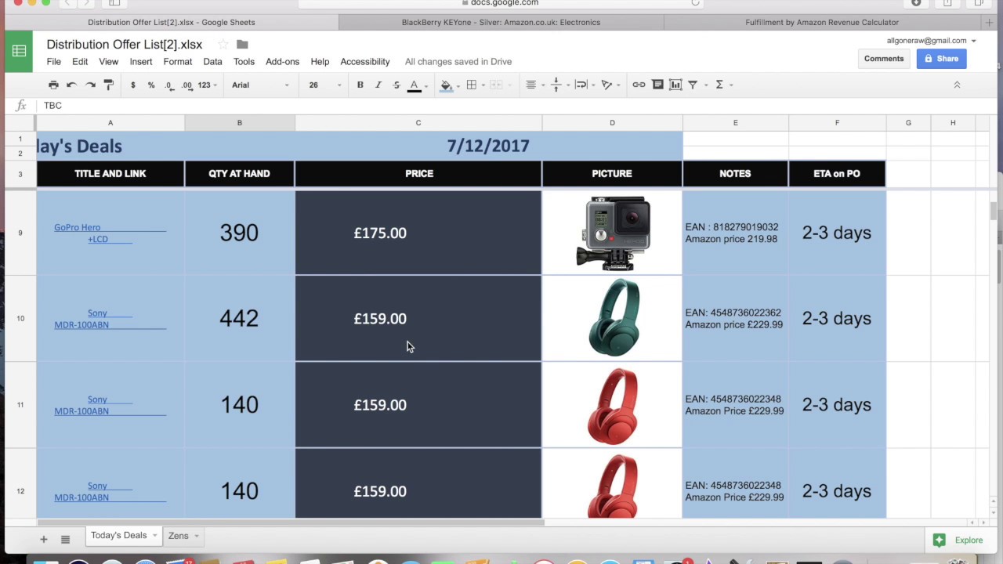This screenshot has height=564, width=1003.
Task: Open the number format 123 dropdown
Action: 207,85
